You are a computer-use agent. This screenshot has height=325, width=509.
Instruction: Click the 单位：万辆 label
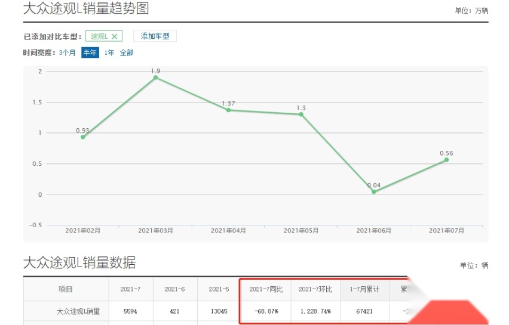pyautogui.click(x=471, y=11)
